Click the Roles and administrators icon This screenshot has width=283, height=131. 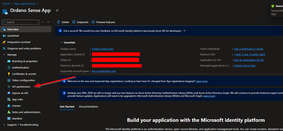coord(9,112)
